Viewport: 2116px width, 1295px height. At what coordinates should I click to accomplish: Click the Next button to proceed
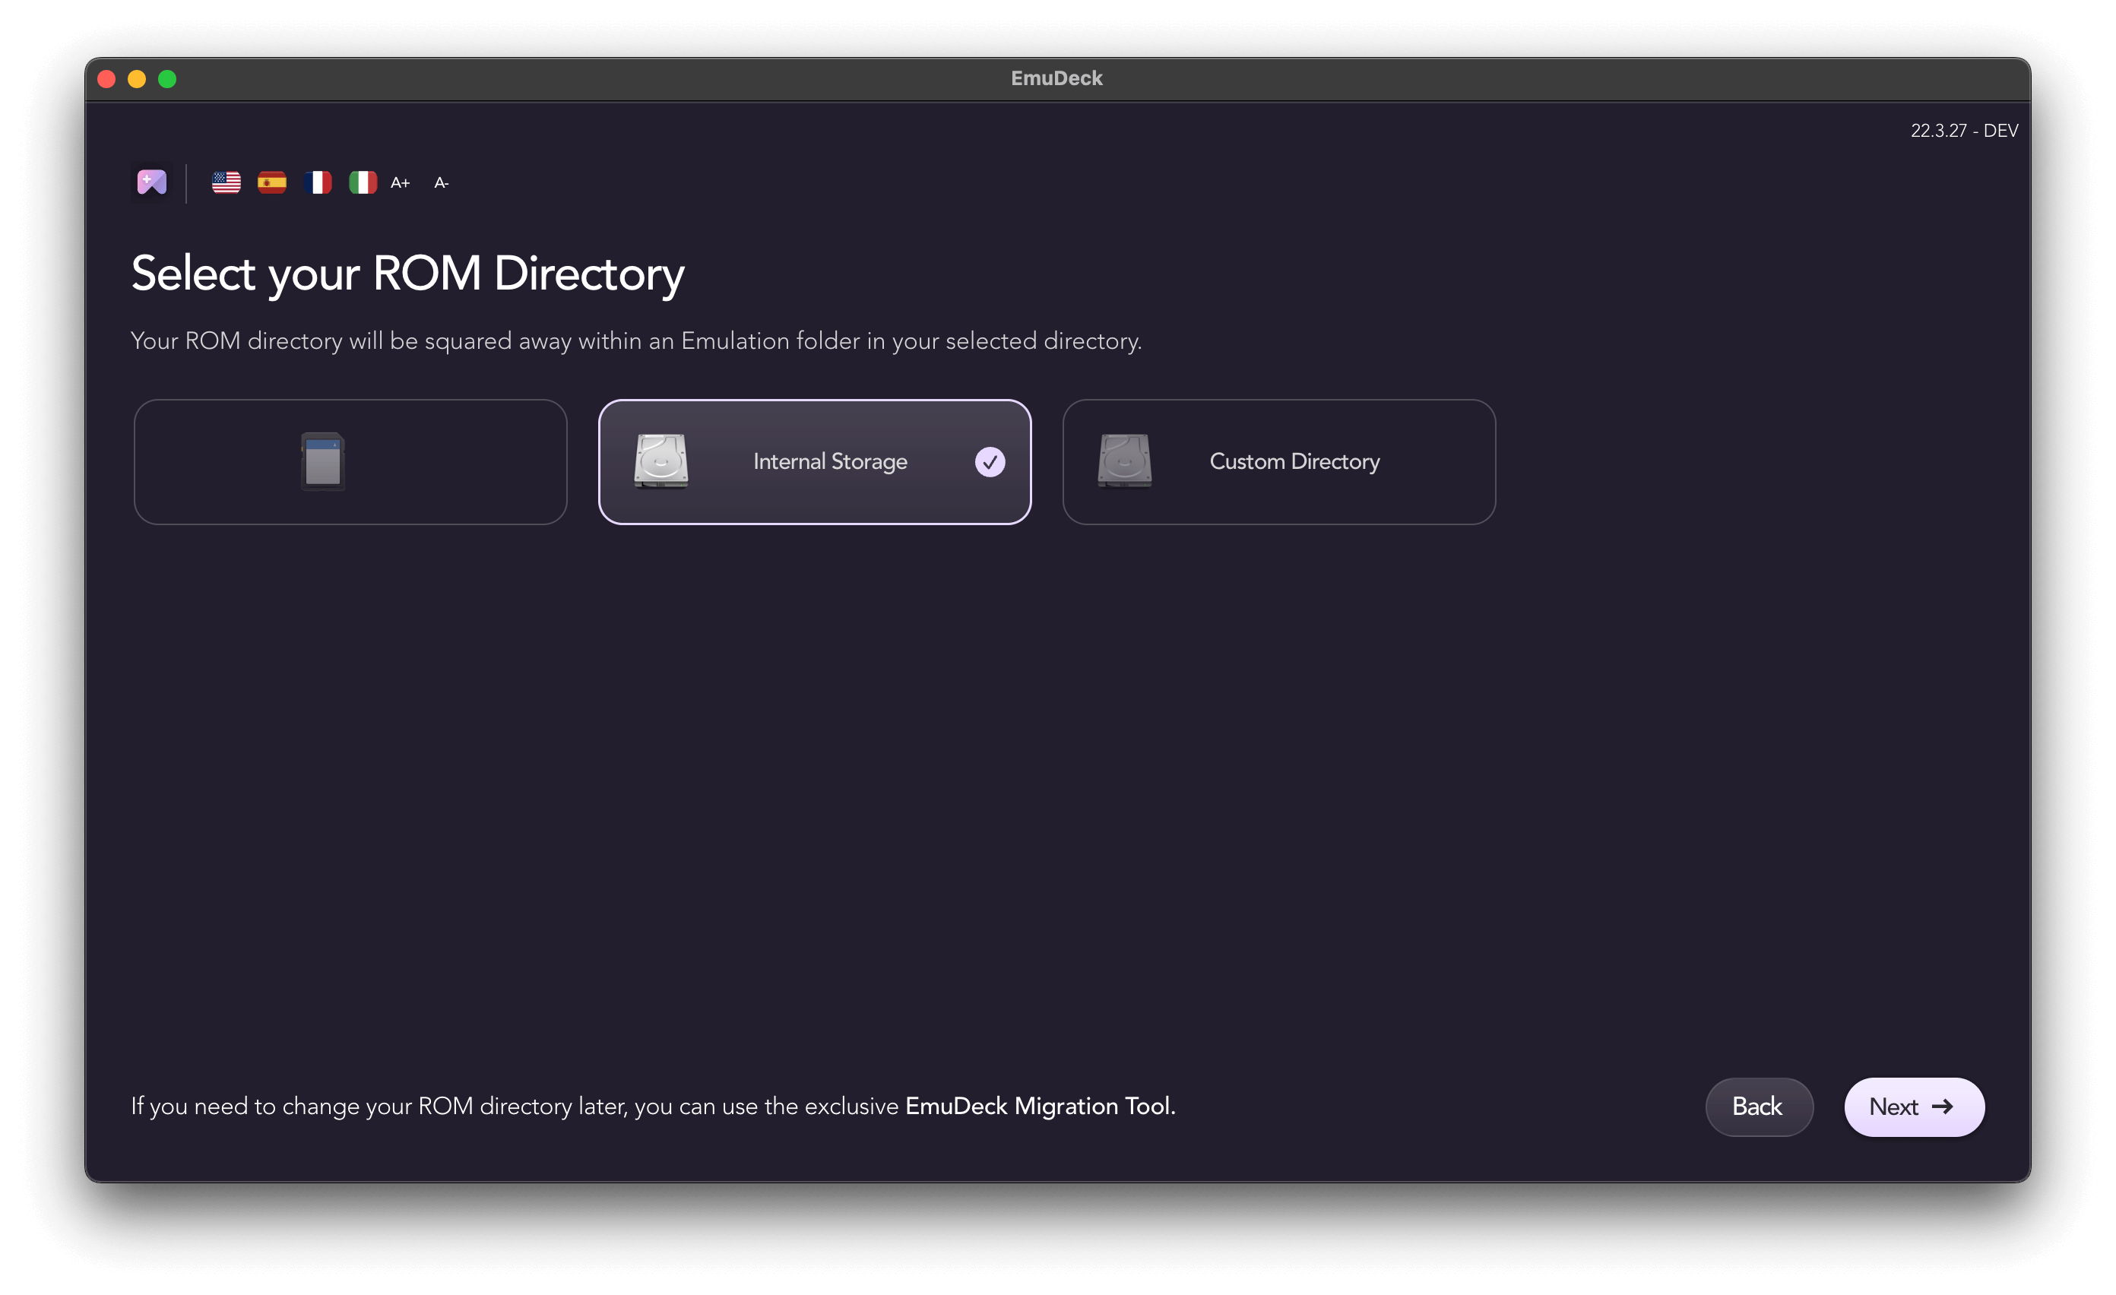(x=1911, y=1106)
